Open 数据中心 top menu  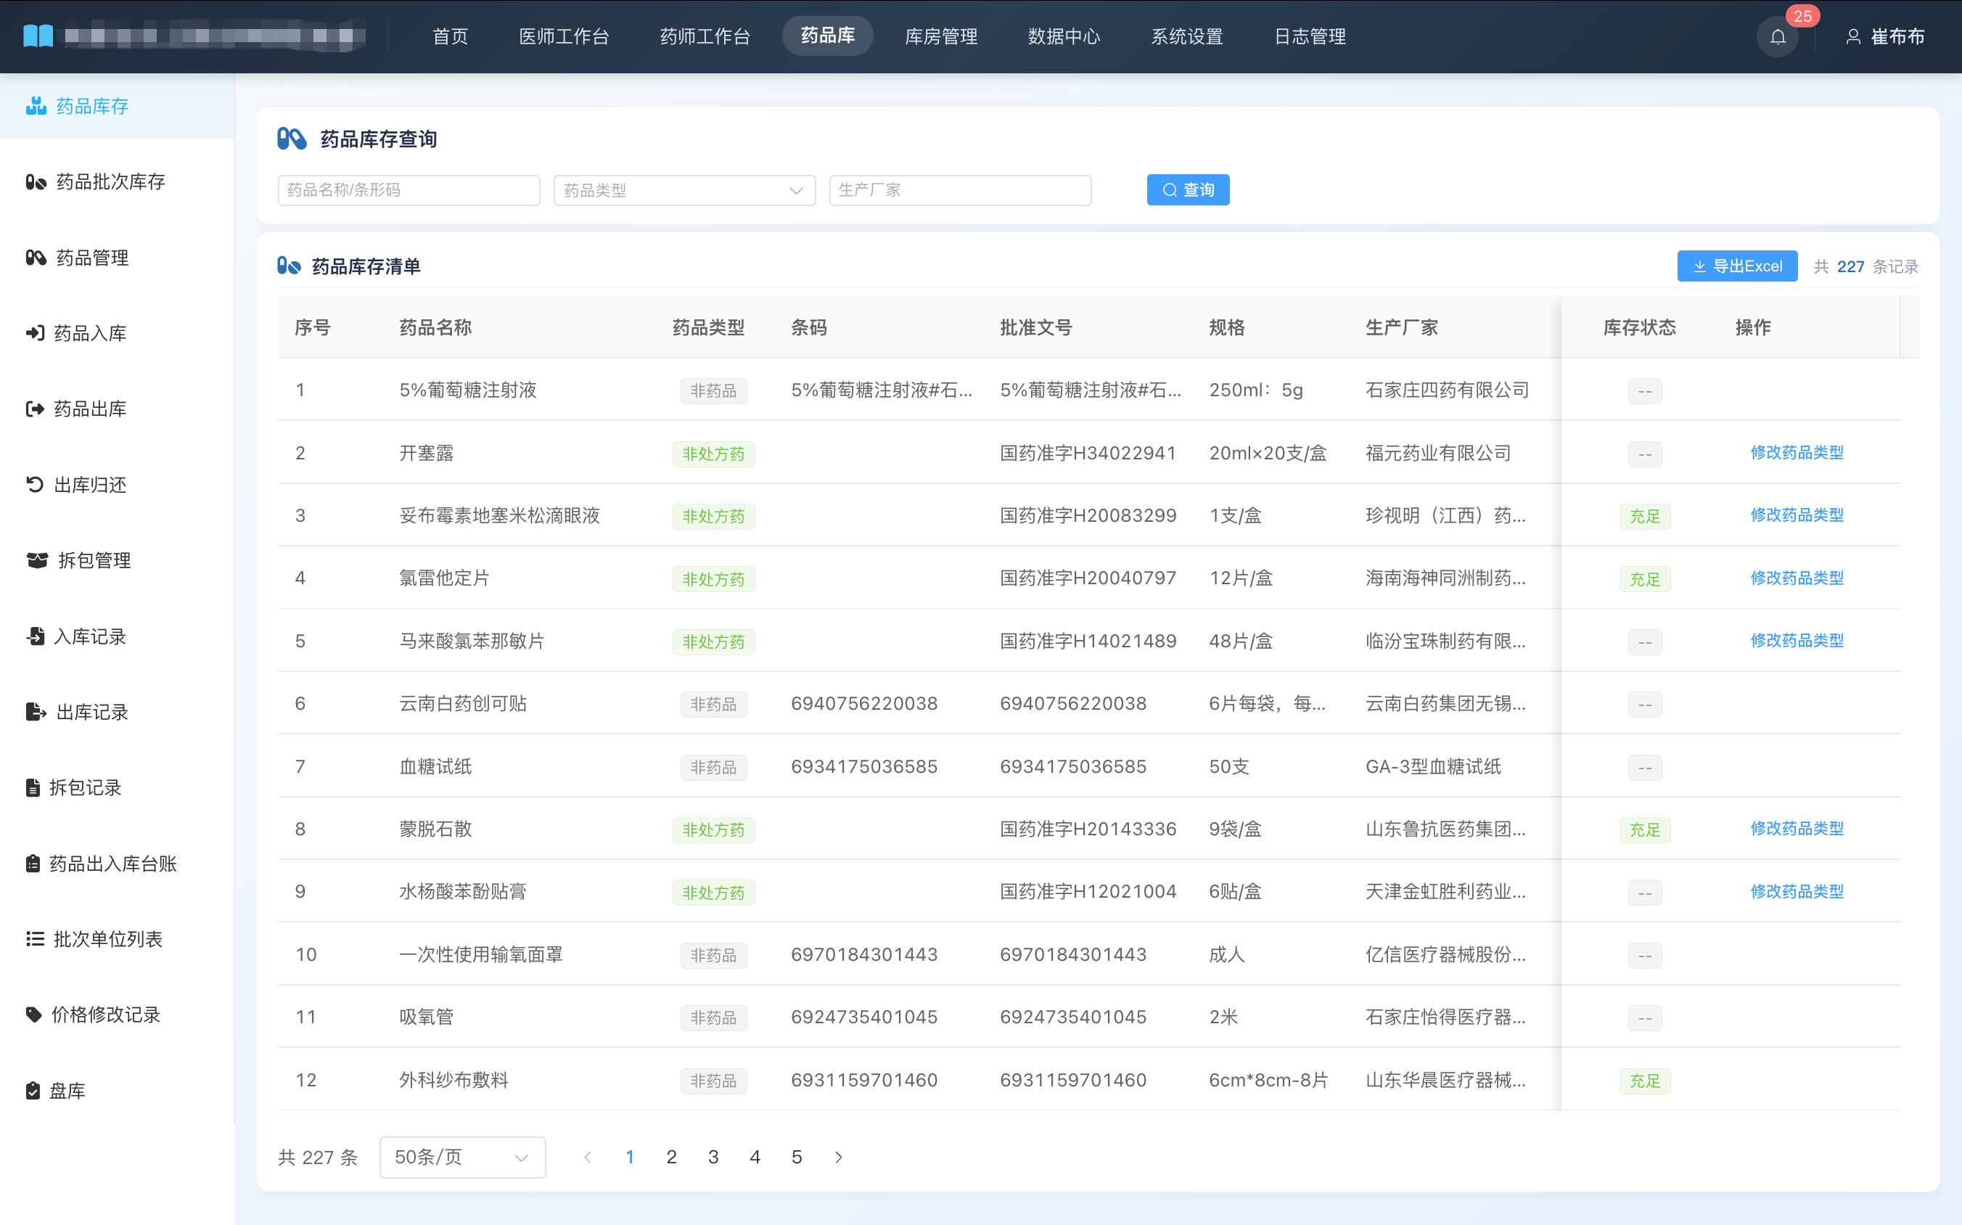1064,36
